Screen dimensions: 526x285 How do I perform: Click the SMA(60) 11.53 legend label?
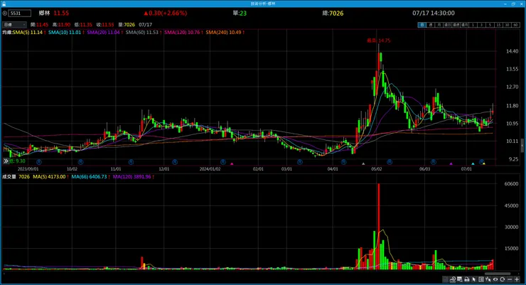[142, 33]
